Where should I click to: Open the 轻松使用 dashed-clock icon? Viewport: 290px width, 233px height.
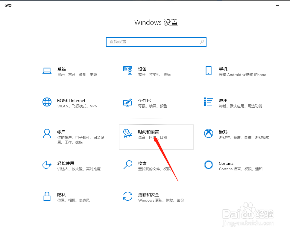coord(47,165)
